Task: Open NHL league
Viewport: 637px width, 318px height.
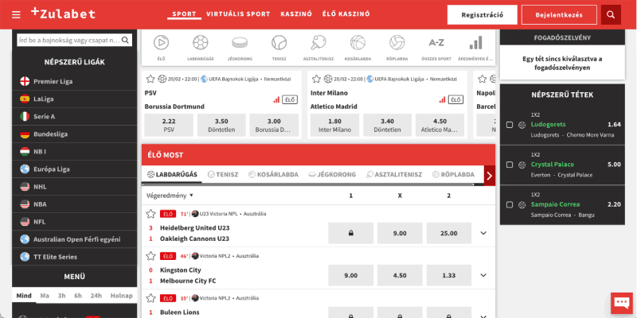Action: (x=74, y=187)
